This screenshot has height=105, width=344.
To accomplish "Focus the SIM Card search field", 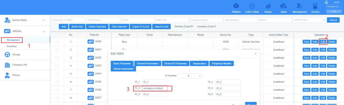I will (172, 20).
